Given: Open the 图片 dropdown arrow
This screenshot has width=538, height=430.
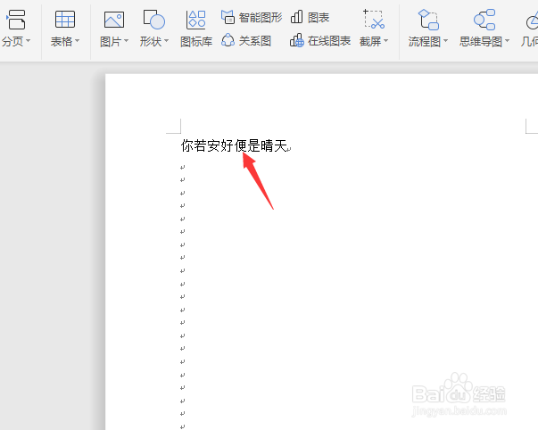Looking at the screenshot, I should [126, 41].
